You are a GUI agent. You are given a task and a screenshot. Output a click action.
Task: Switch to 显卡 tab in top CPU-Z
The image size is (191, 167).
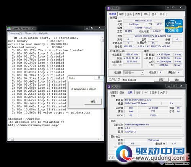(154, 14)
